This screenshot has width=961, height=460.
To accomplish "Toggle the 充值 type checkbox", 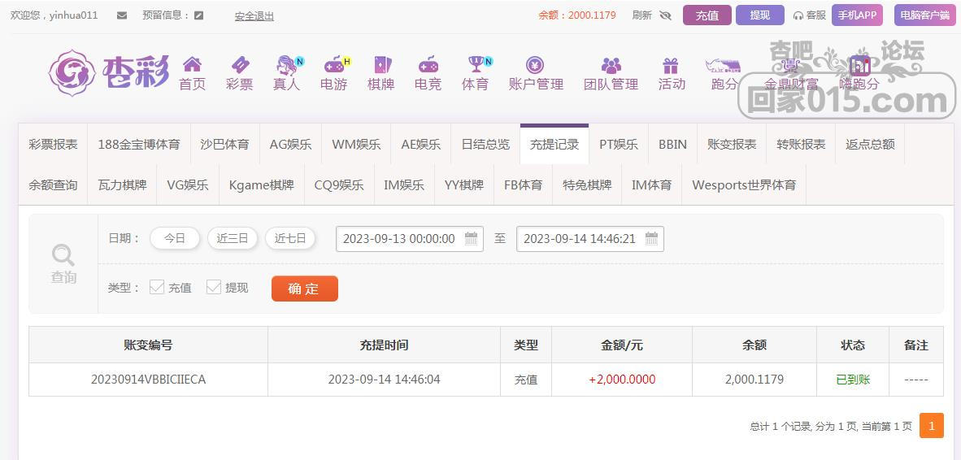I will point(157,287).
